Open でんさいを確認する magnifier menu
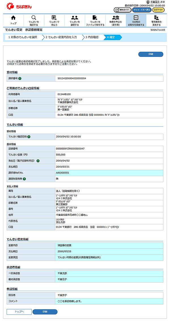Viewport: 170px width, 322px height. click(33, 20)
